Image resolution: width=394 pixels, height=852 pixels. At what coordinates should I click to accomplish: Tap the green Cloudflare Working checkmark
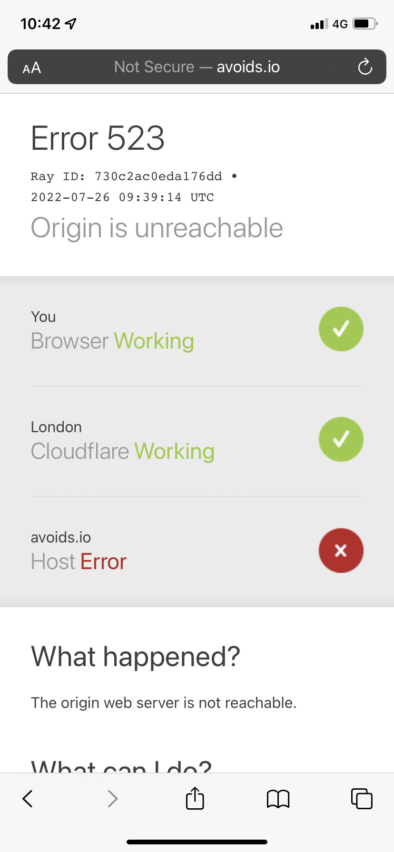click(x=341, y=439)
